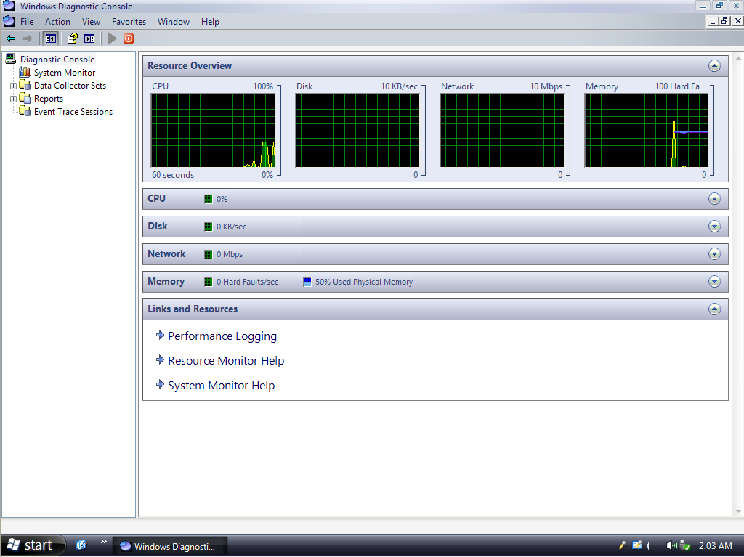744x557 pixels.
Task: Open the Help menu
Action: pos(210,22)
